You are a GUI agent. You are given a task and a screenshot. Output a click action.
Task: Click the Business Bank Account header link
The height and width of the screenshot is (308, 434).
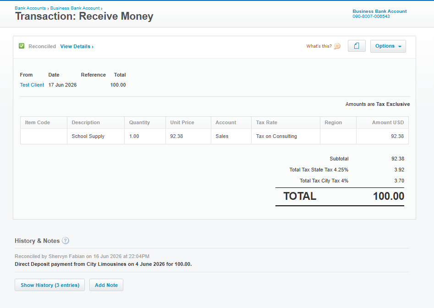[379, 11]
